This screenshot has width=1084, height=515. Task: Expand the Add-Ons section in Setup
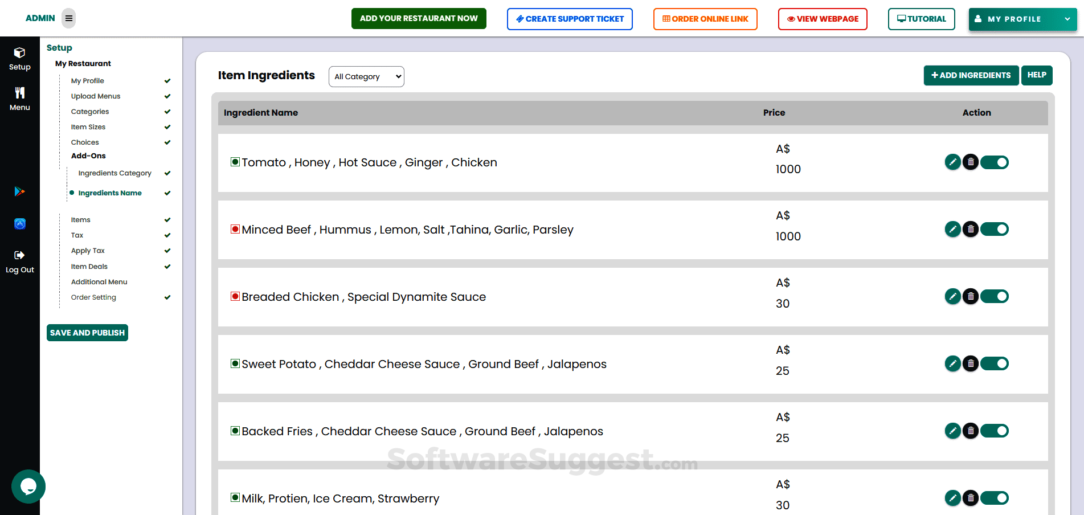pyautogui.click(x=88, y=156)
